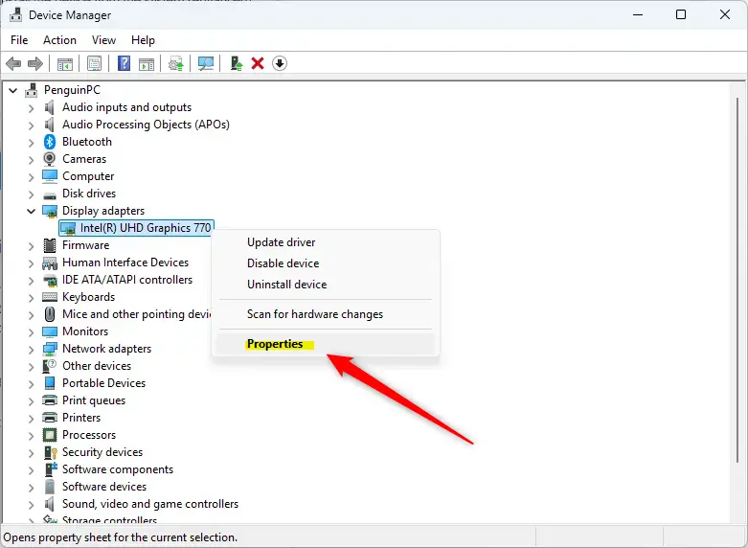Viewport: 748px width, 548px height.
Task: Collapse the PenguinPC root node
Action: (x=12, y=90)
